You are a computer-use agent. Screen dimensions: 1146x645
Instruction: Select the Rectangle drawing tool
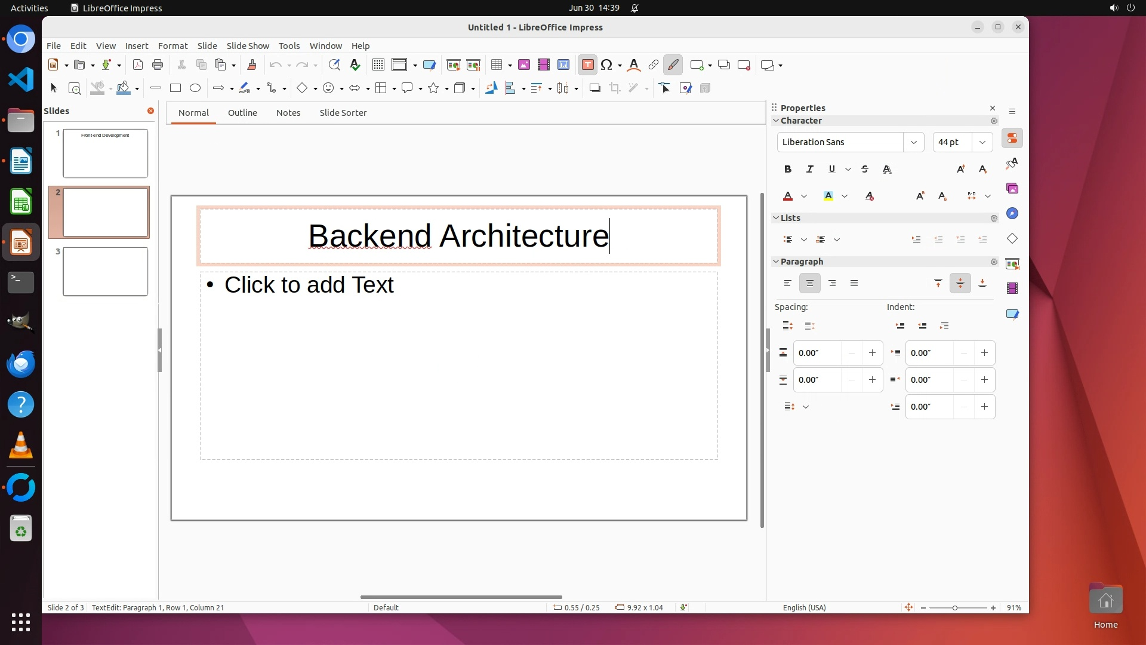coord(175,88)
